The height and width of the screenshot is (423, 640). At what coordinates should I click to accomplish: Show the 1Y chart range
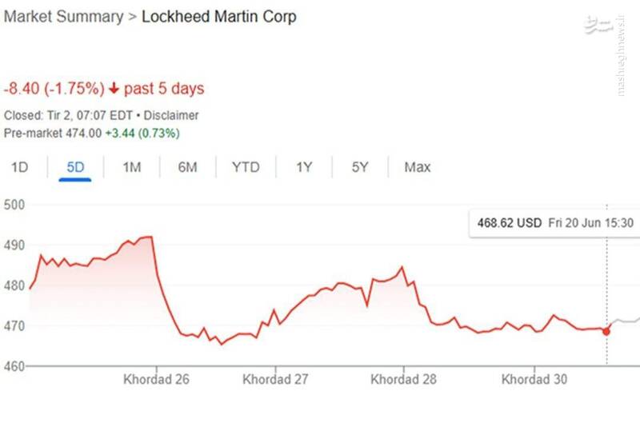[304, 167]
